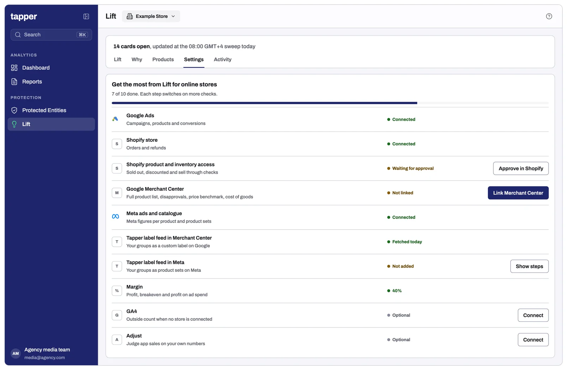Click the AM avatar for Agency media team
The image size is (567, 370).
tap(16, 353)
